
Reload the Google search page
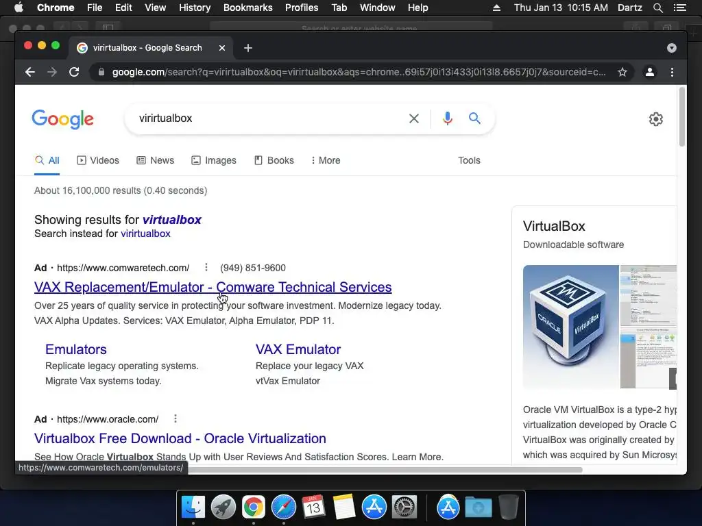coord(74,72)
